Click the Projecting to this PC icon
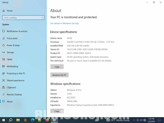 pos(4,73)
